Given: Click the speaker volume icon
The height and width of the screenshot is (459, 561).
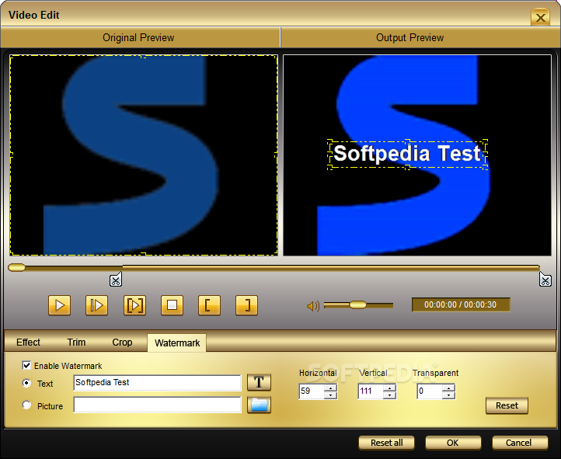Looking at the screenshot, I should click(313, 306).
